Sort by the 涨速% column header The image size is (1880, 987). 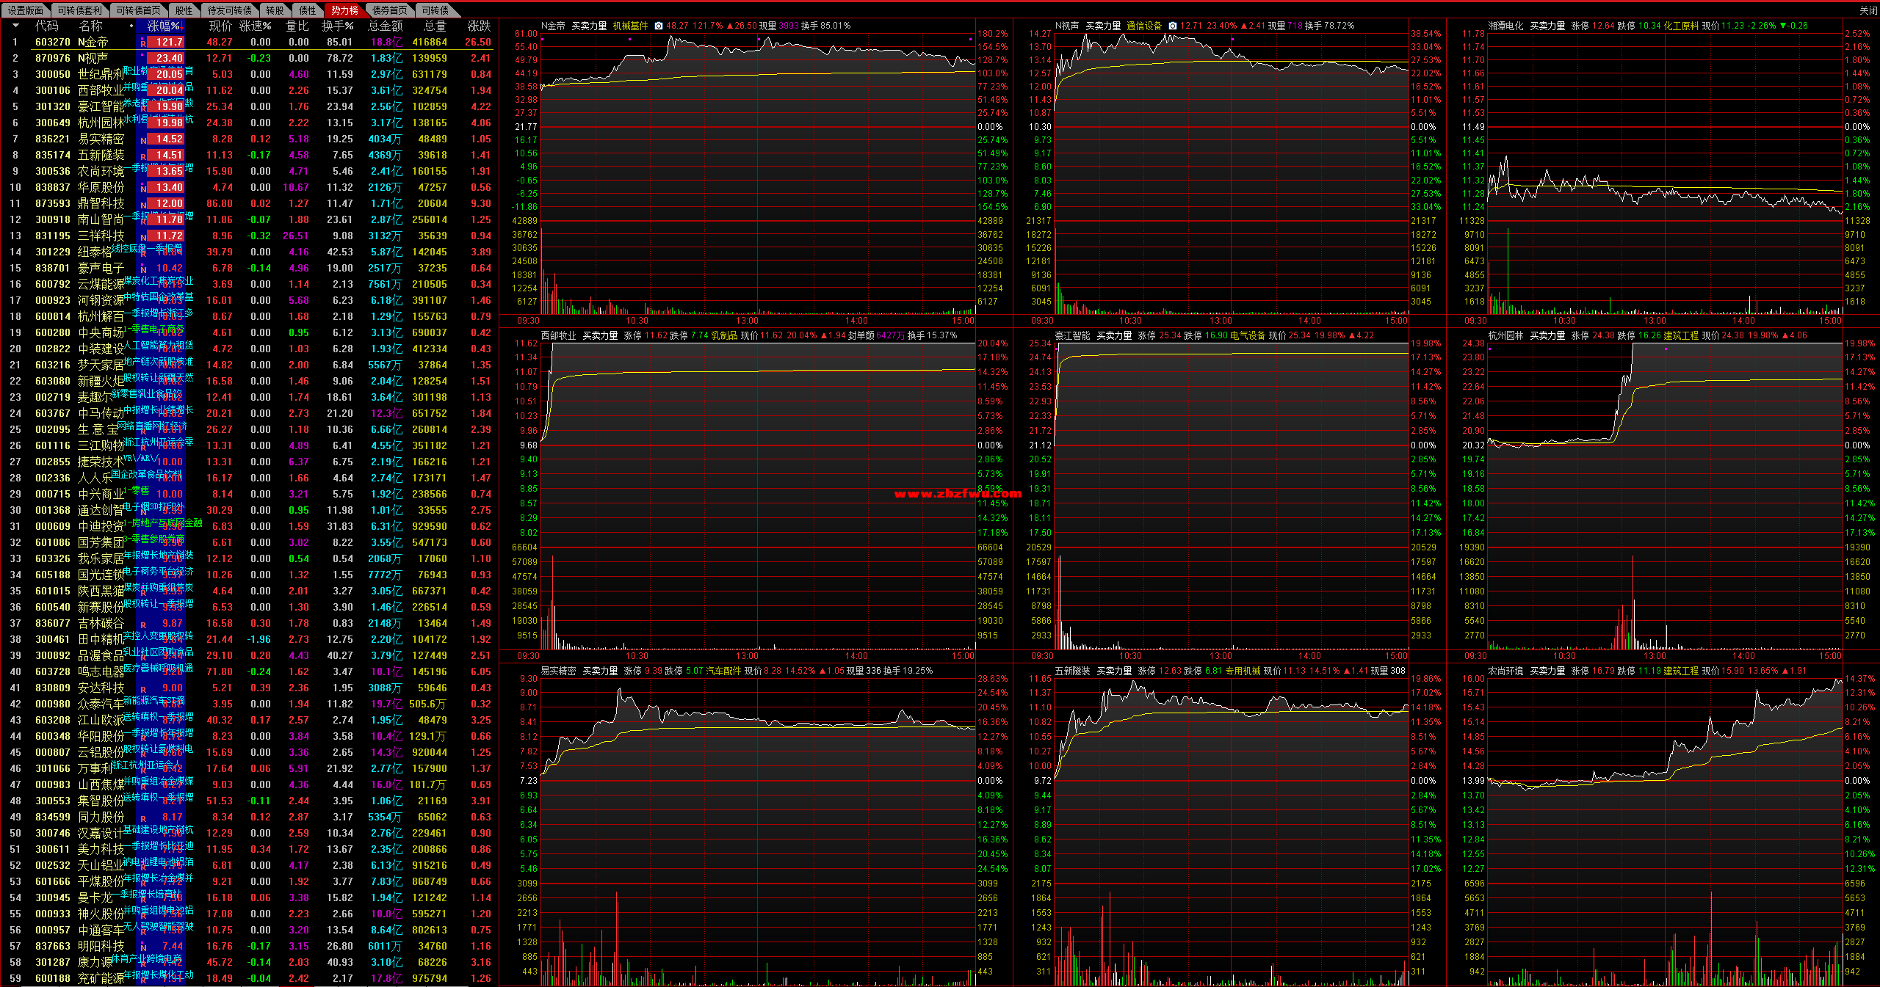255,26
